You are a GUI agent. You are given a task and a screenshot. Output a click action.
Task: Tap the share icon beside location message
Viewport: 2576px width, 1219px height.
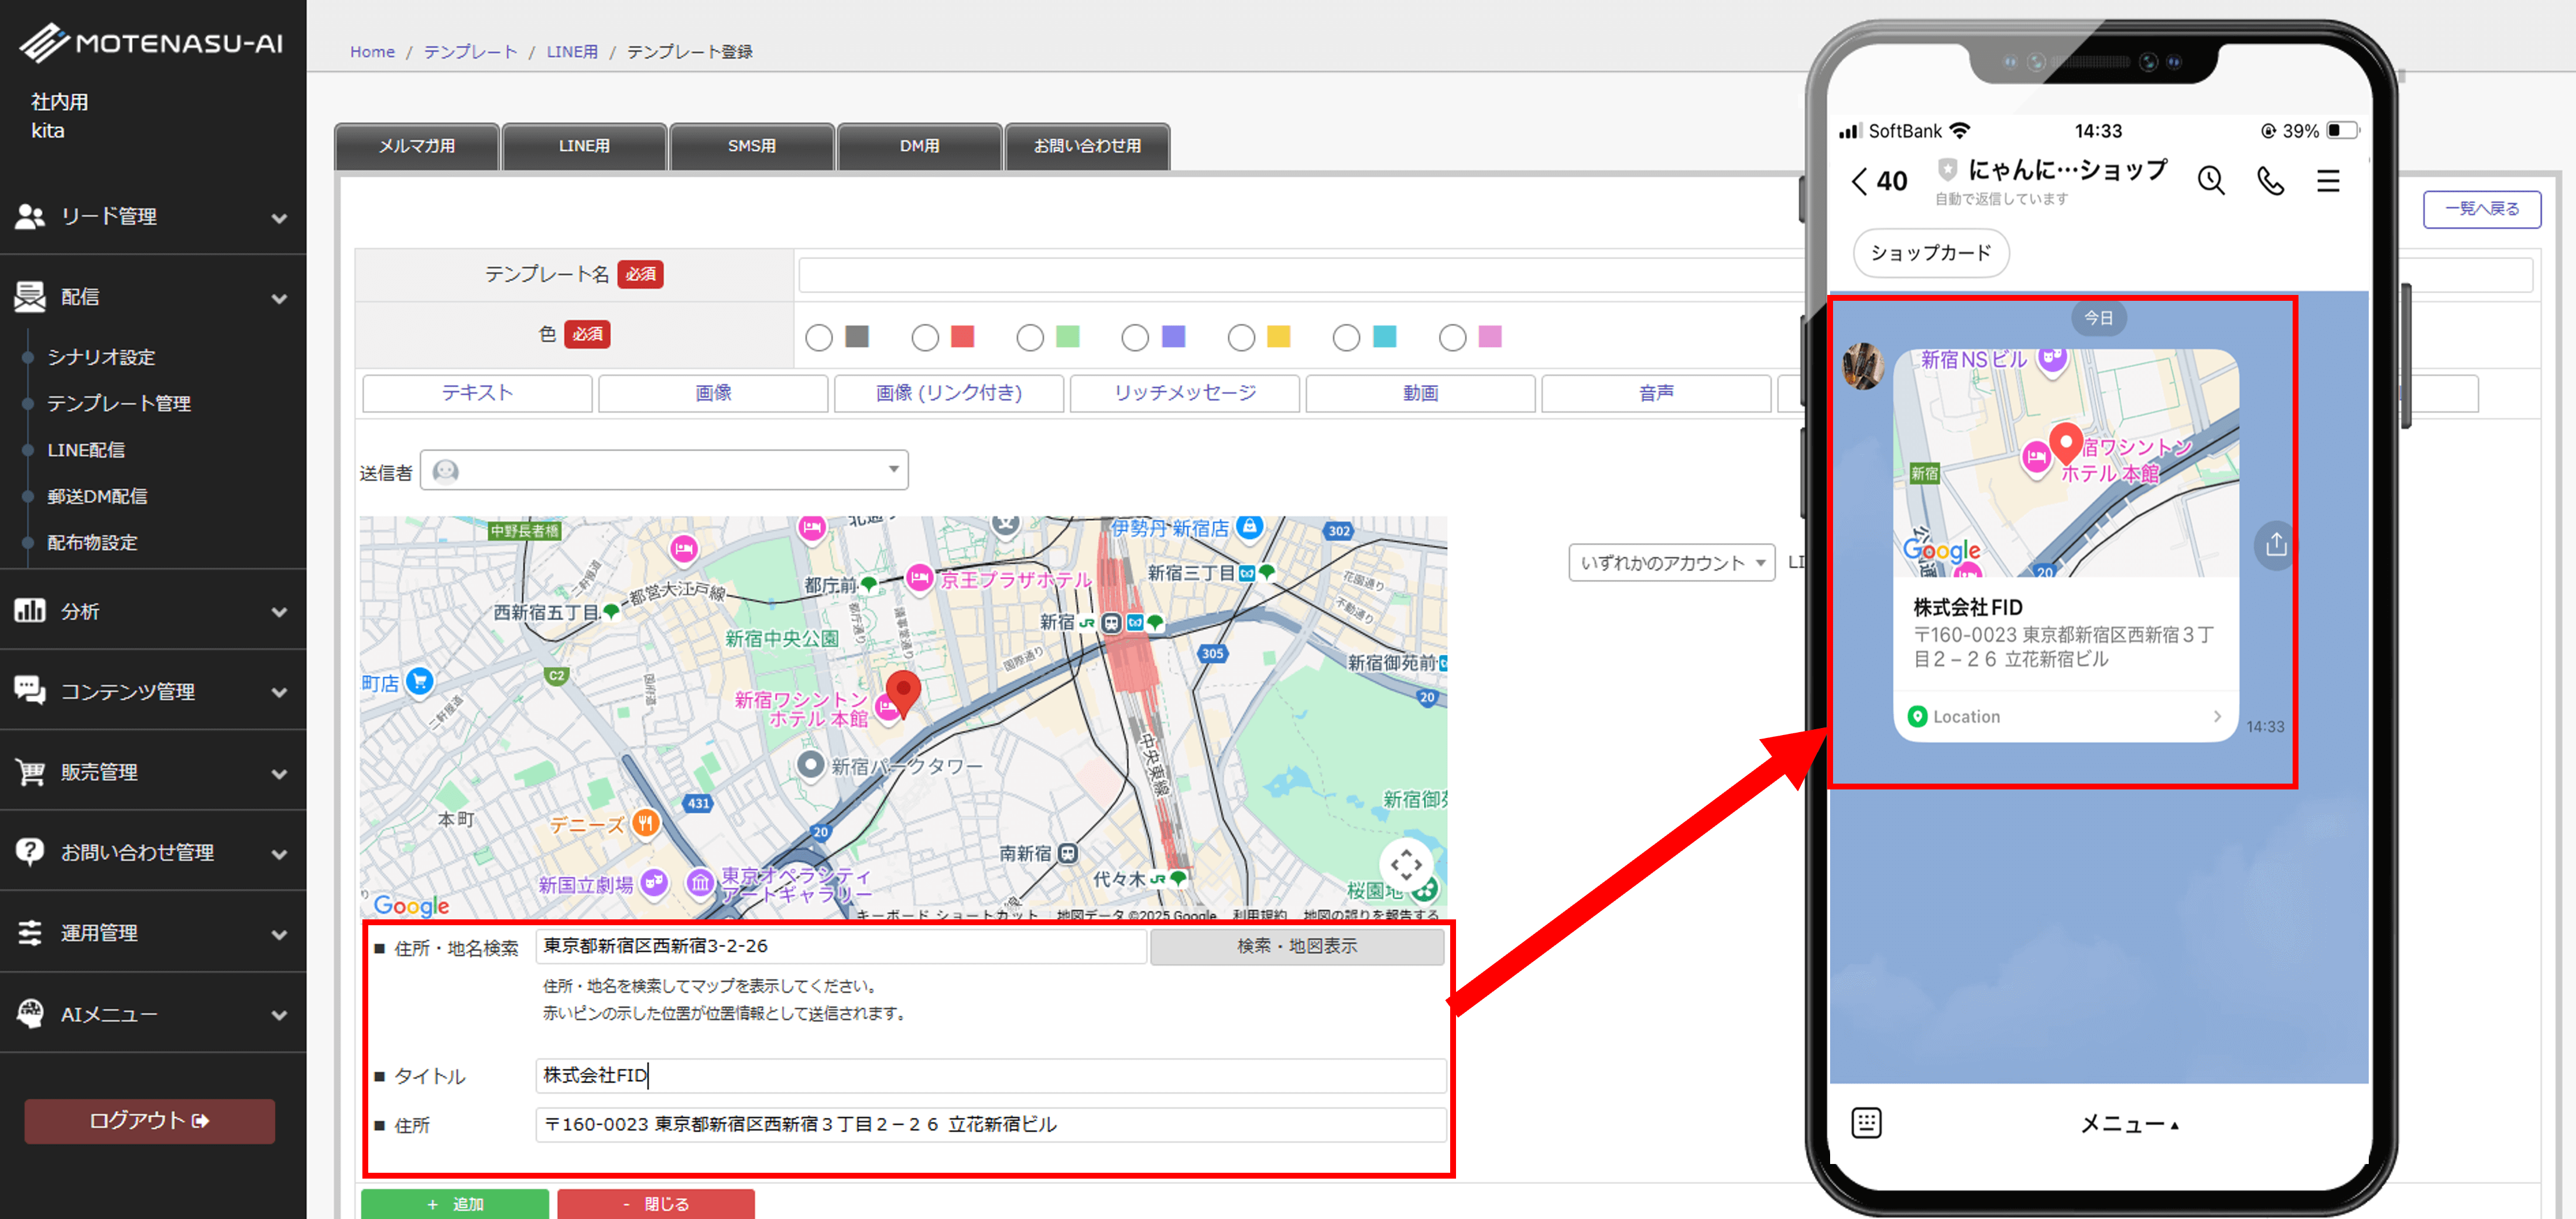(2275, 545)
